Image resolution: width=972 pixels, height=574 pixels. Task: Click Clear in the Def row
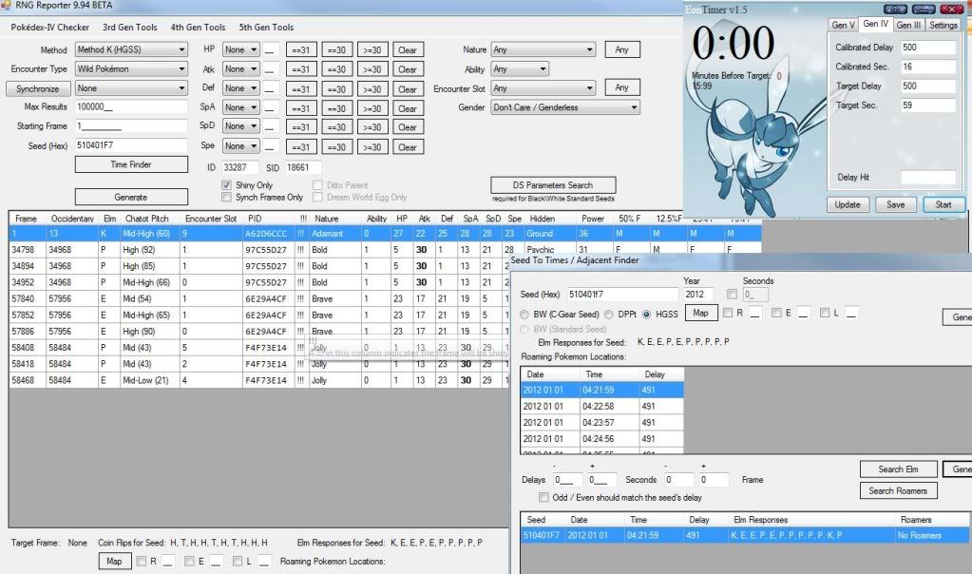pyautogui.click(x=408, y=89)
